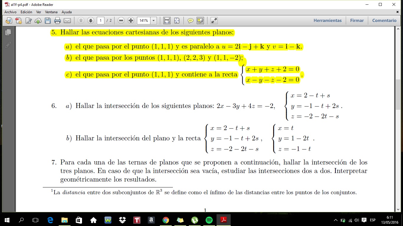Open the zoom level dropdown arrow
The height and width of the screenshot is (226, 403).
click(x=154, y=21)
